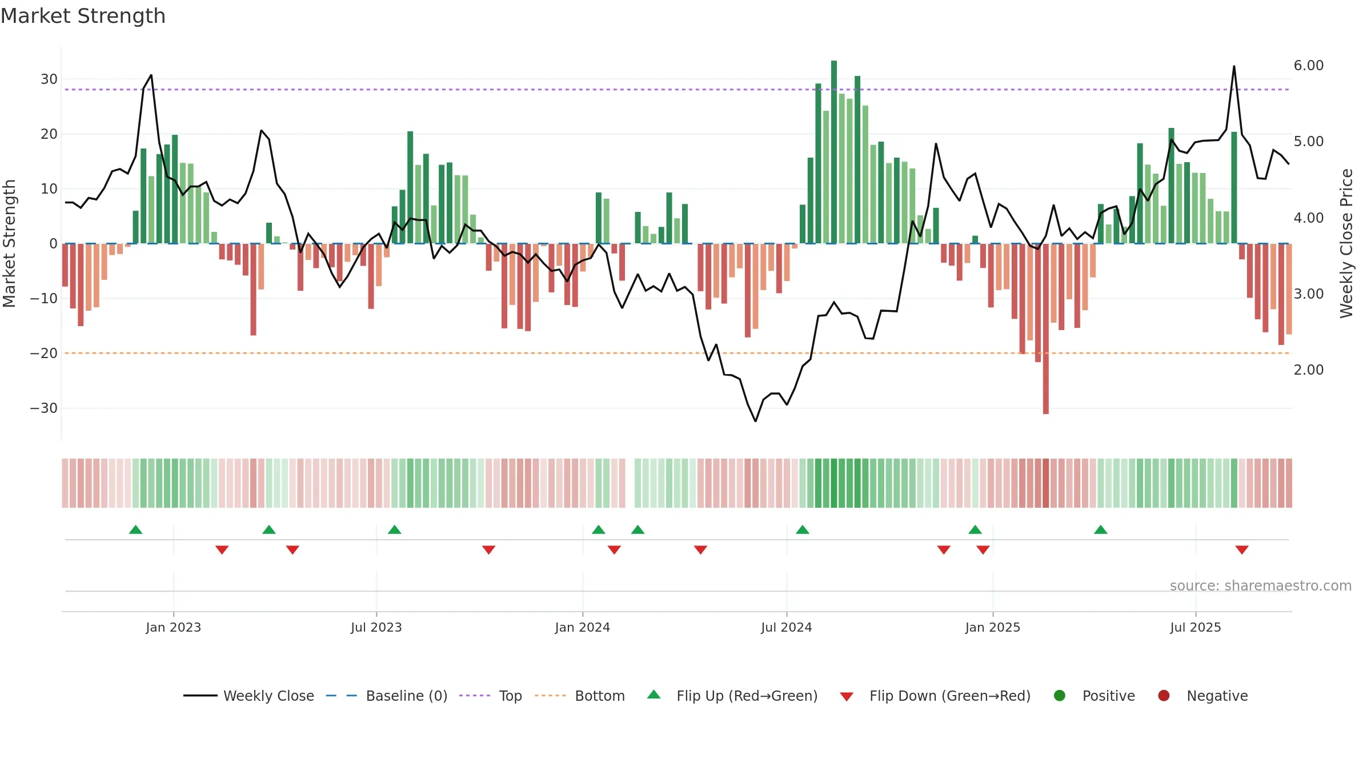The height and width of the screenshot is (771, 1371).
Task: Click the 4.00 price tick on right axis
Action: point(1309,218)
